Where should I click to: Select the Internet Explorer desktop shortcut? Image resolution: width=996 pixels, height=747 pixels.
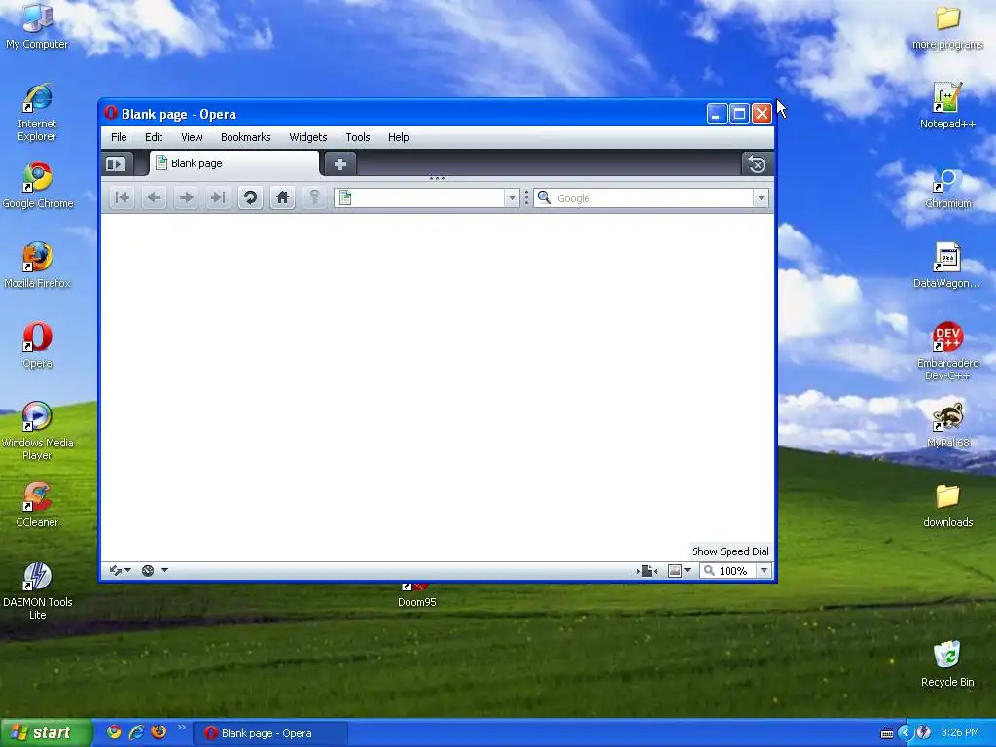pos(37,113)
